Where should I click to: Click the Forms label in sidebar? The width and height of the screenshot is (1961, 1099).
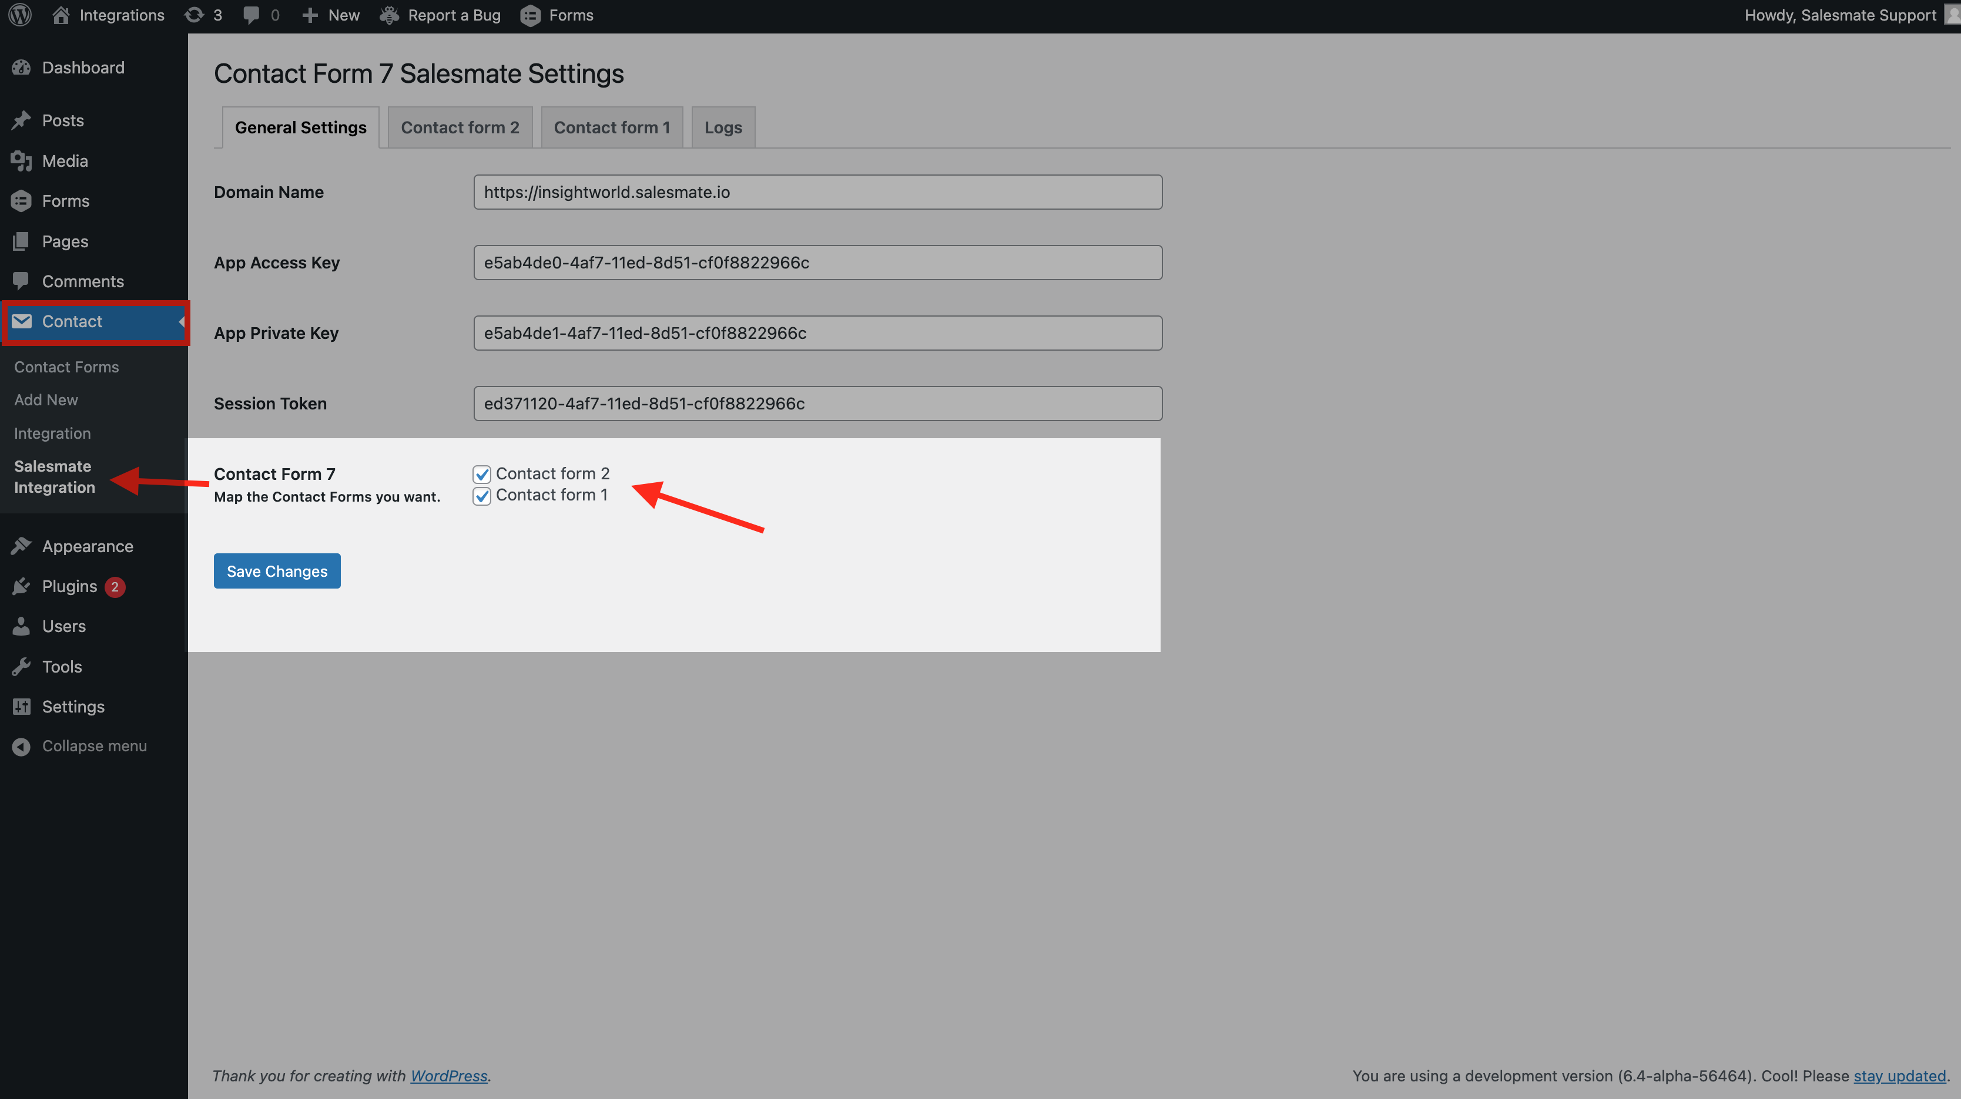point(65,201)
